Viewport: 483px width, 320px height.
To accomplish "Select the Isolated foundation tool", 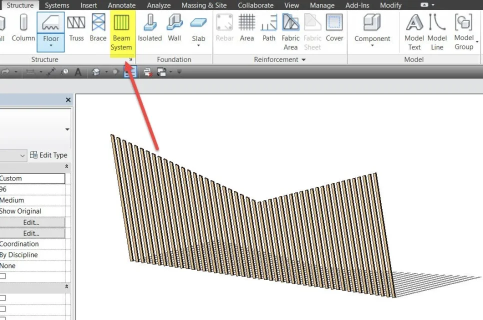I will 149,27.
